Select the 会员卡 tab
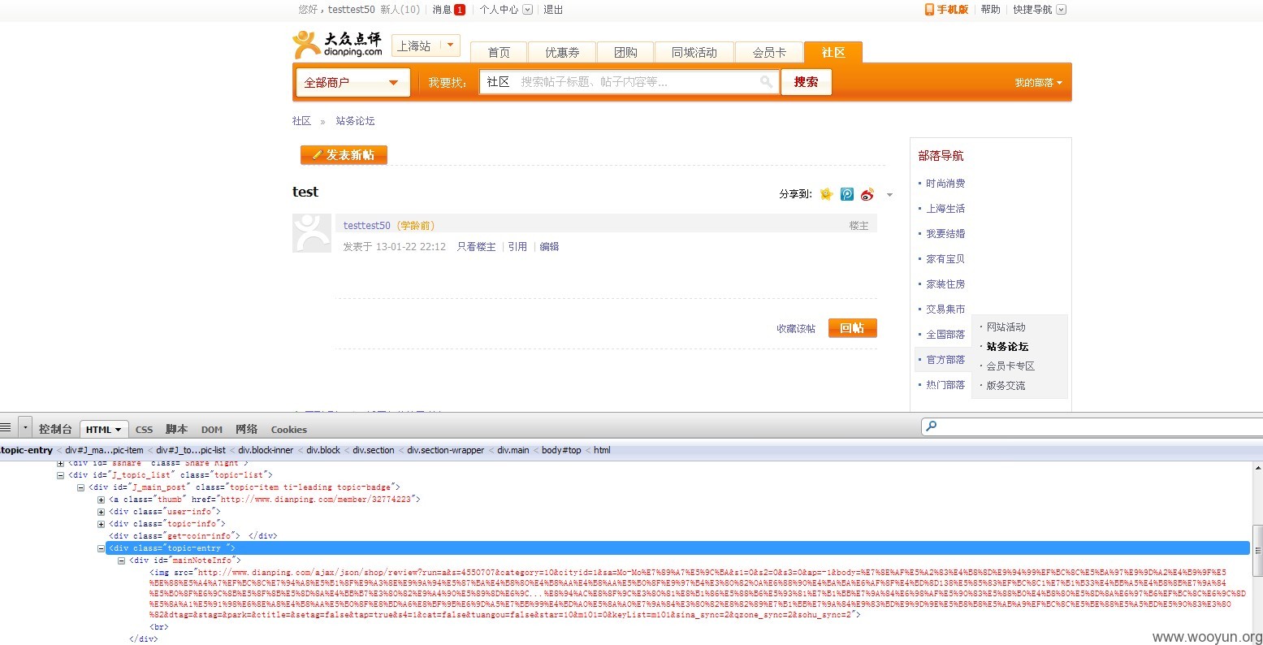This screenshot has height=645, width=1263. coord(769,52)
